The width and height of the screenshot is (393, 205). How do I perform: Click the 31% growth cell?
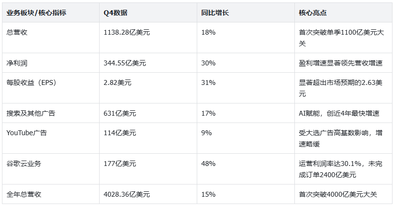(208, 82)
